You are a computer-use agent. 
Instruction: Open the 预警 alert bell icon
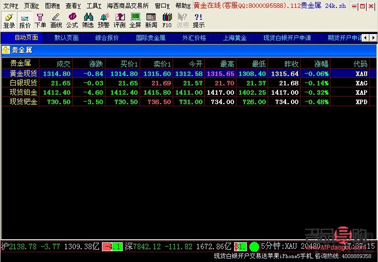pyautogui.click(x=104, y=21)
